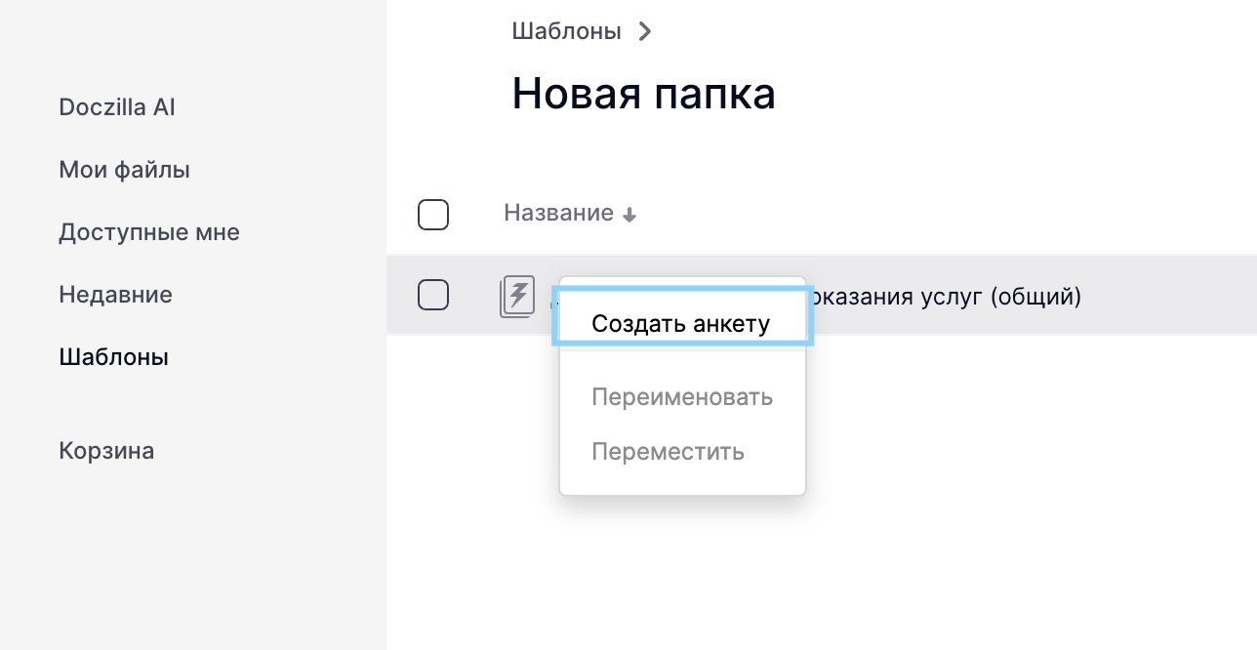Image resolution: width=1257 pixels, height=650 pixels.
Task: Open the 'оказания услуг (общий)' template
Action: 945,296
